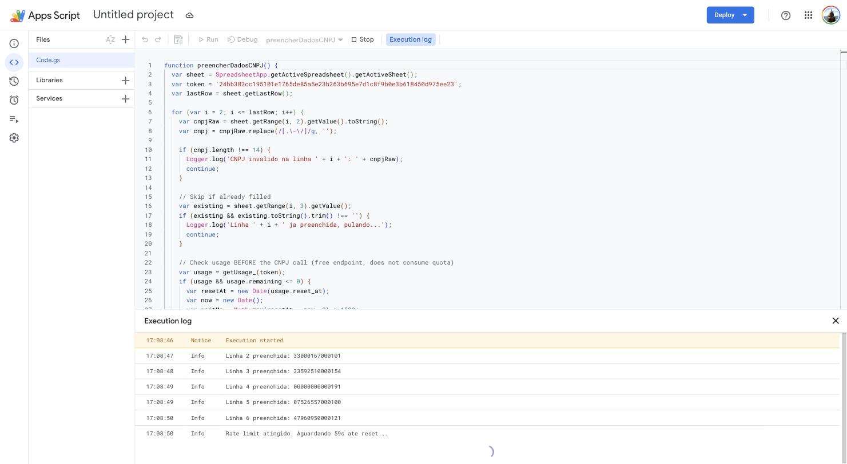Click the Services section label
Screen dimensions: 847x464
point(49,98)
